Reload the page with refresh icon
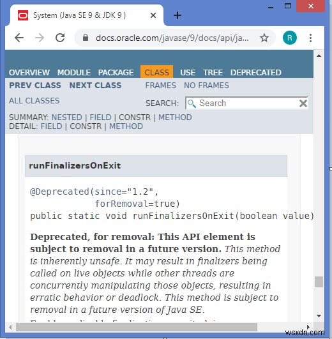The width and height of the screenshot is (332, 339). point(60,38)
